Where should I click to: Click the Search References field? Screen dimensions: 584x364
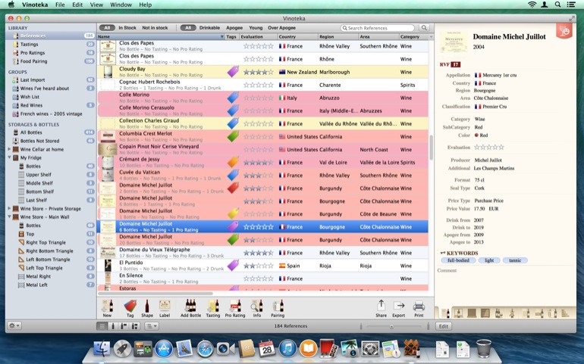click(377, 28)
